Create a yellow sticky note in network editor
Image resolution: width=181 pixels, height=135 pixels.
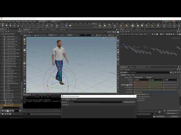[x=174, y=34]
